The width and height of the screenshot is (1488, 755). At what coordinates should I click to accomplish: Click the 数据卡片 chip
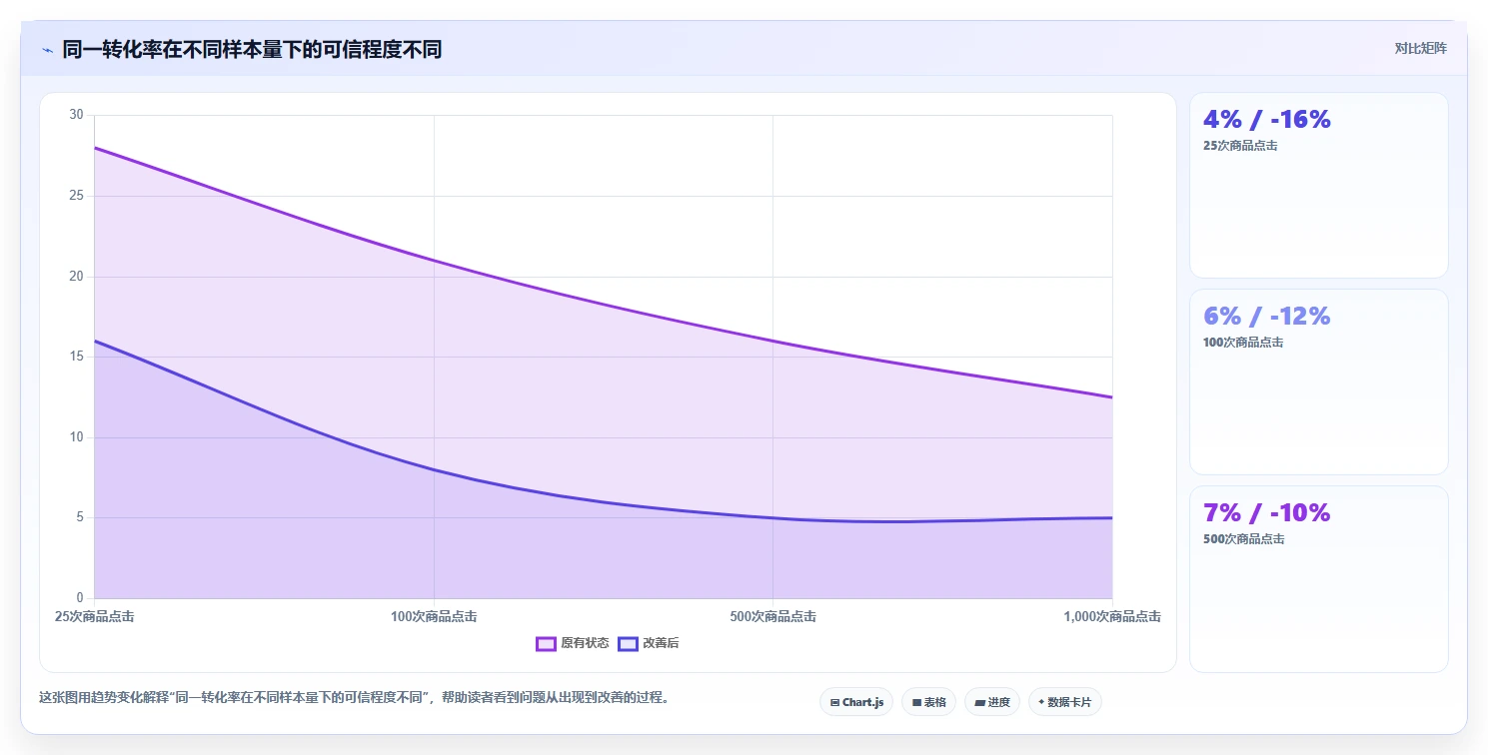tap(1064, 702)
